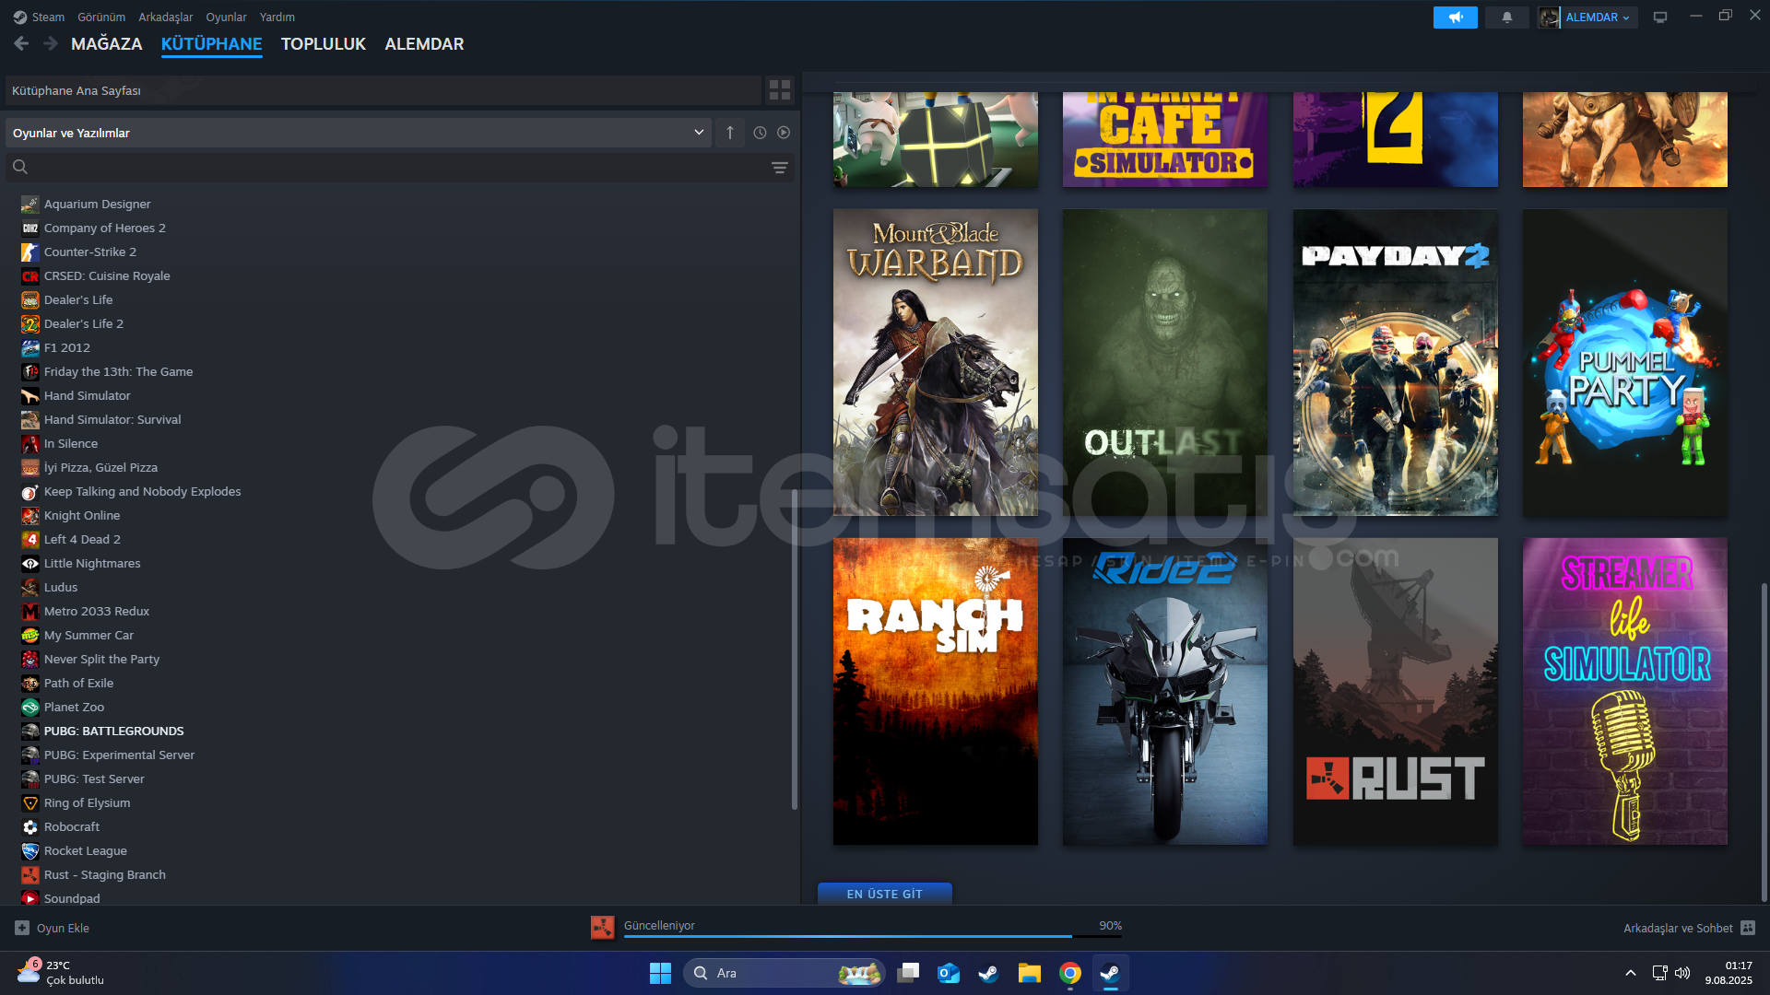Select Rocket League in game list
The height and width of the screenshot is (995, 1770).
(x=86, y=850)
